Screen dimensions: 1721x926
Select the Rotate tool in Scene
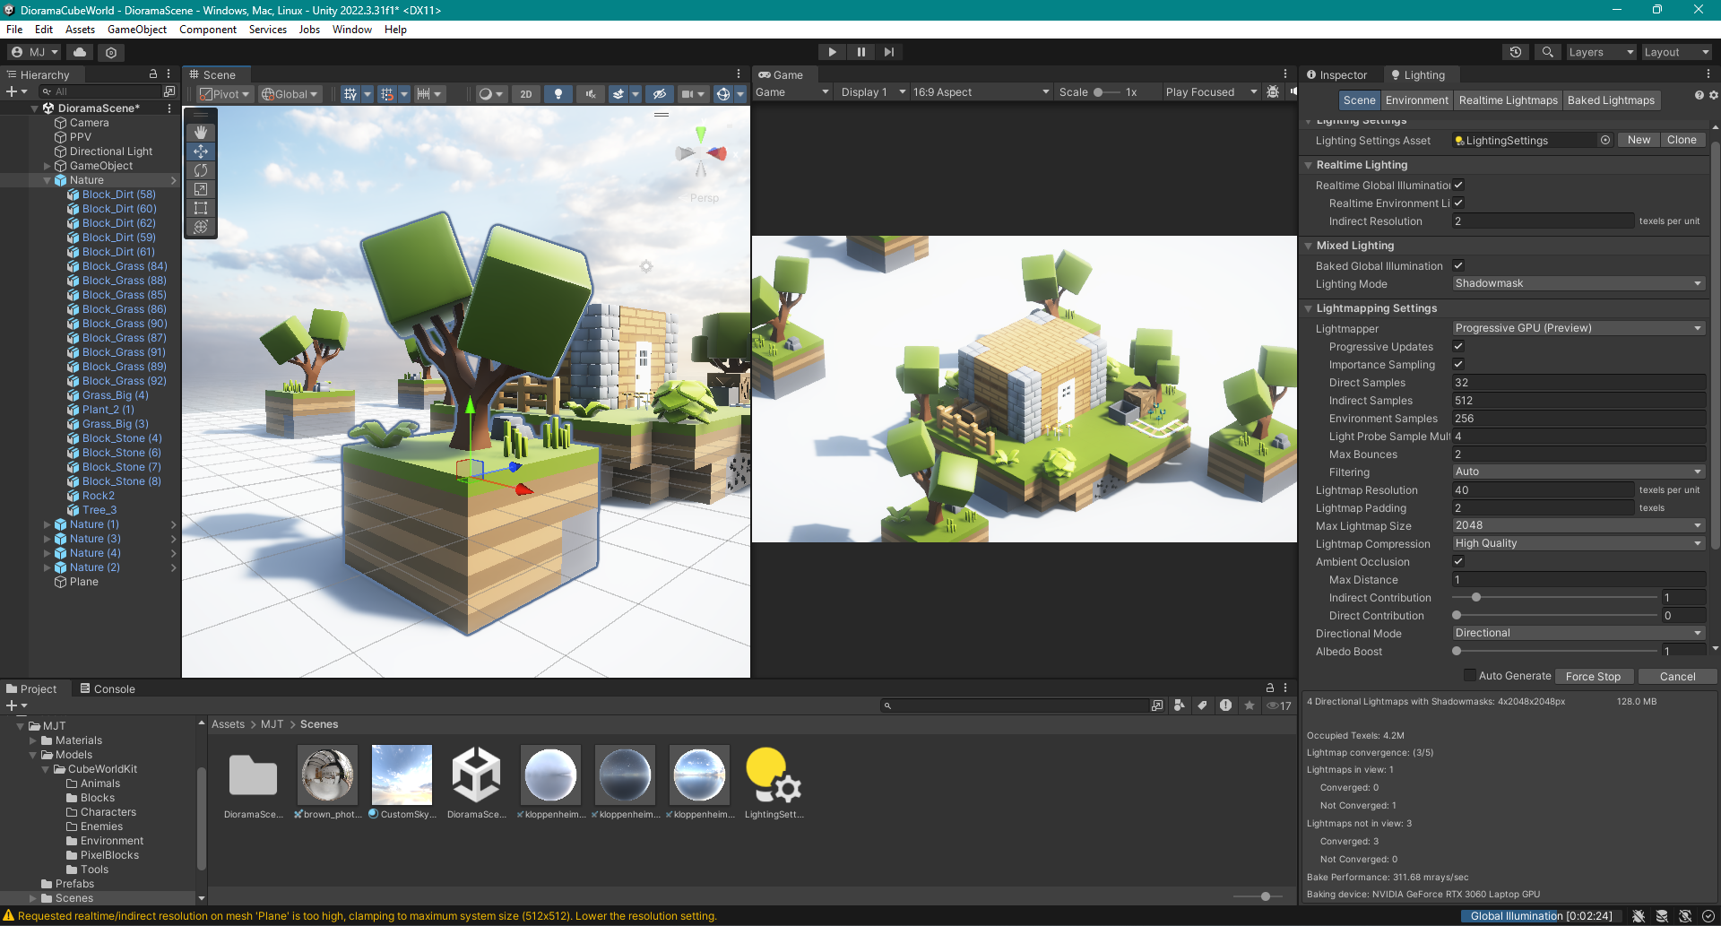click(201, 170)
